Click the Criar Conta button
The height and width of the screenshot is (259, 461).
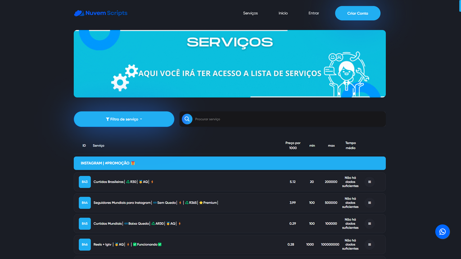tap(357, 13)
